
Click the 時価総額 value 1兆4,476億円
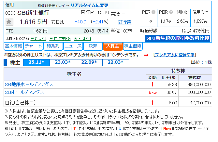tap(195, 31)
